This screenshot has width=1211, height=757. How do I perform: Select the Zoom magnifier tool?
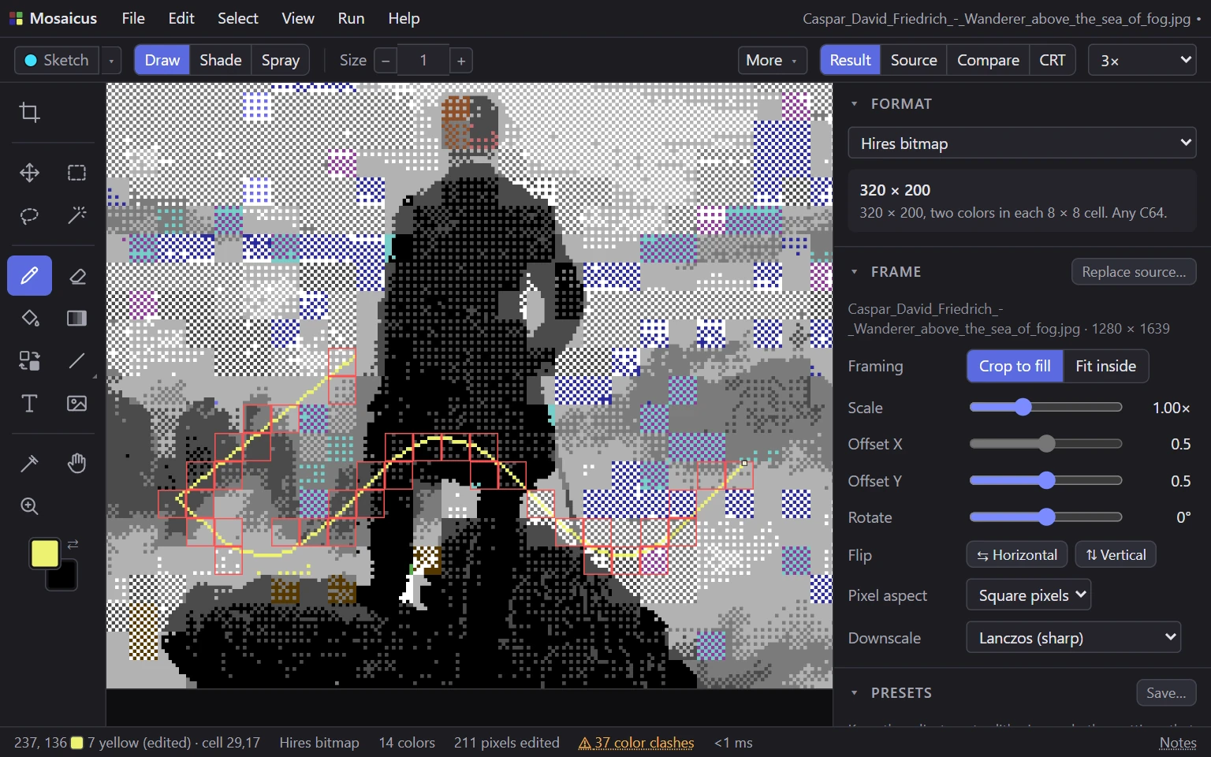click(29, 506)
